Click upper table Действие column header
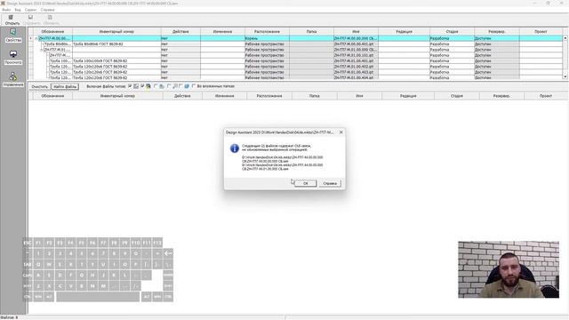The image size is (569, 320). click(x=180, y=32)
